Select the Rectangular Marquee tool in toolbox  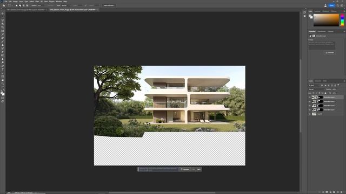pos(3,17)
